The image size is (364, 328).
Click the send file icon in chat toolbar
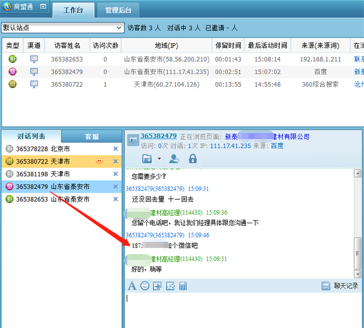pos(170,286)
